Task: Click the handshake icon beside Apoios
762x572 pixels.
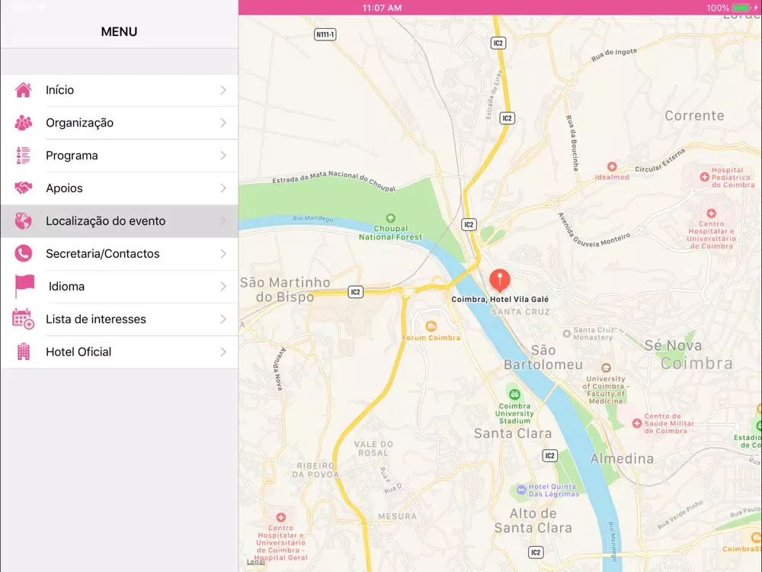Action: [24, 188]
